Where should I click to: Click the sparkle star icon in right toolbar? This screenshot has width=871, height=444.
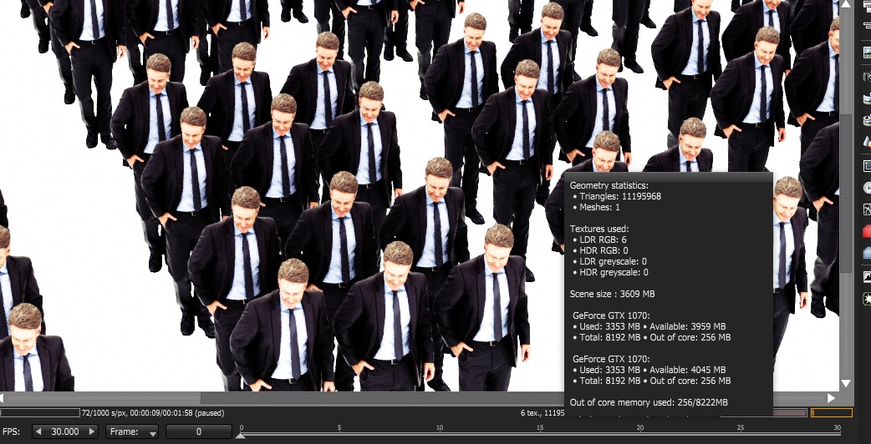click(x=867, y=299)
